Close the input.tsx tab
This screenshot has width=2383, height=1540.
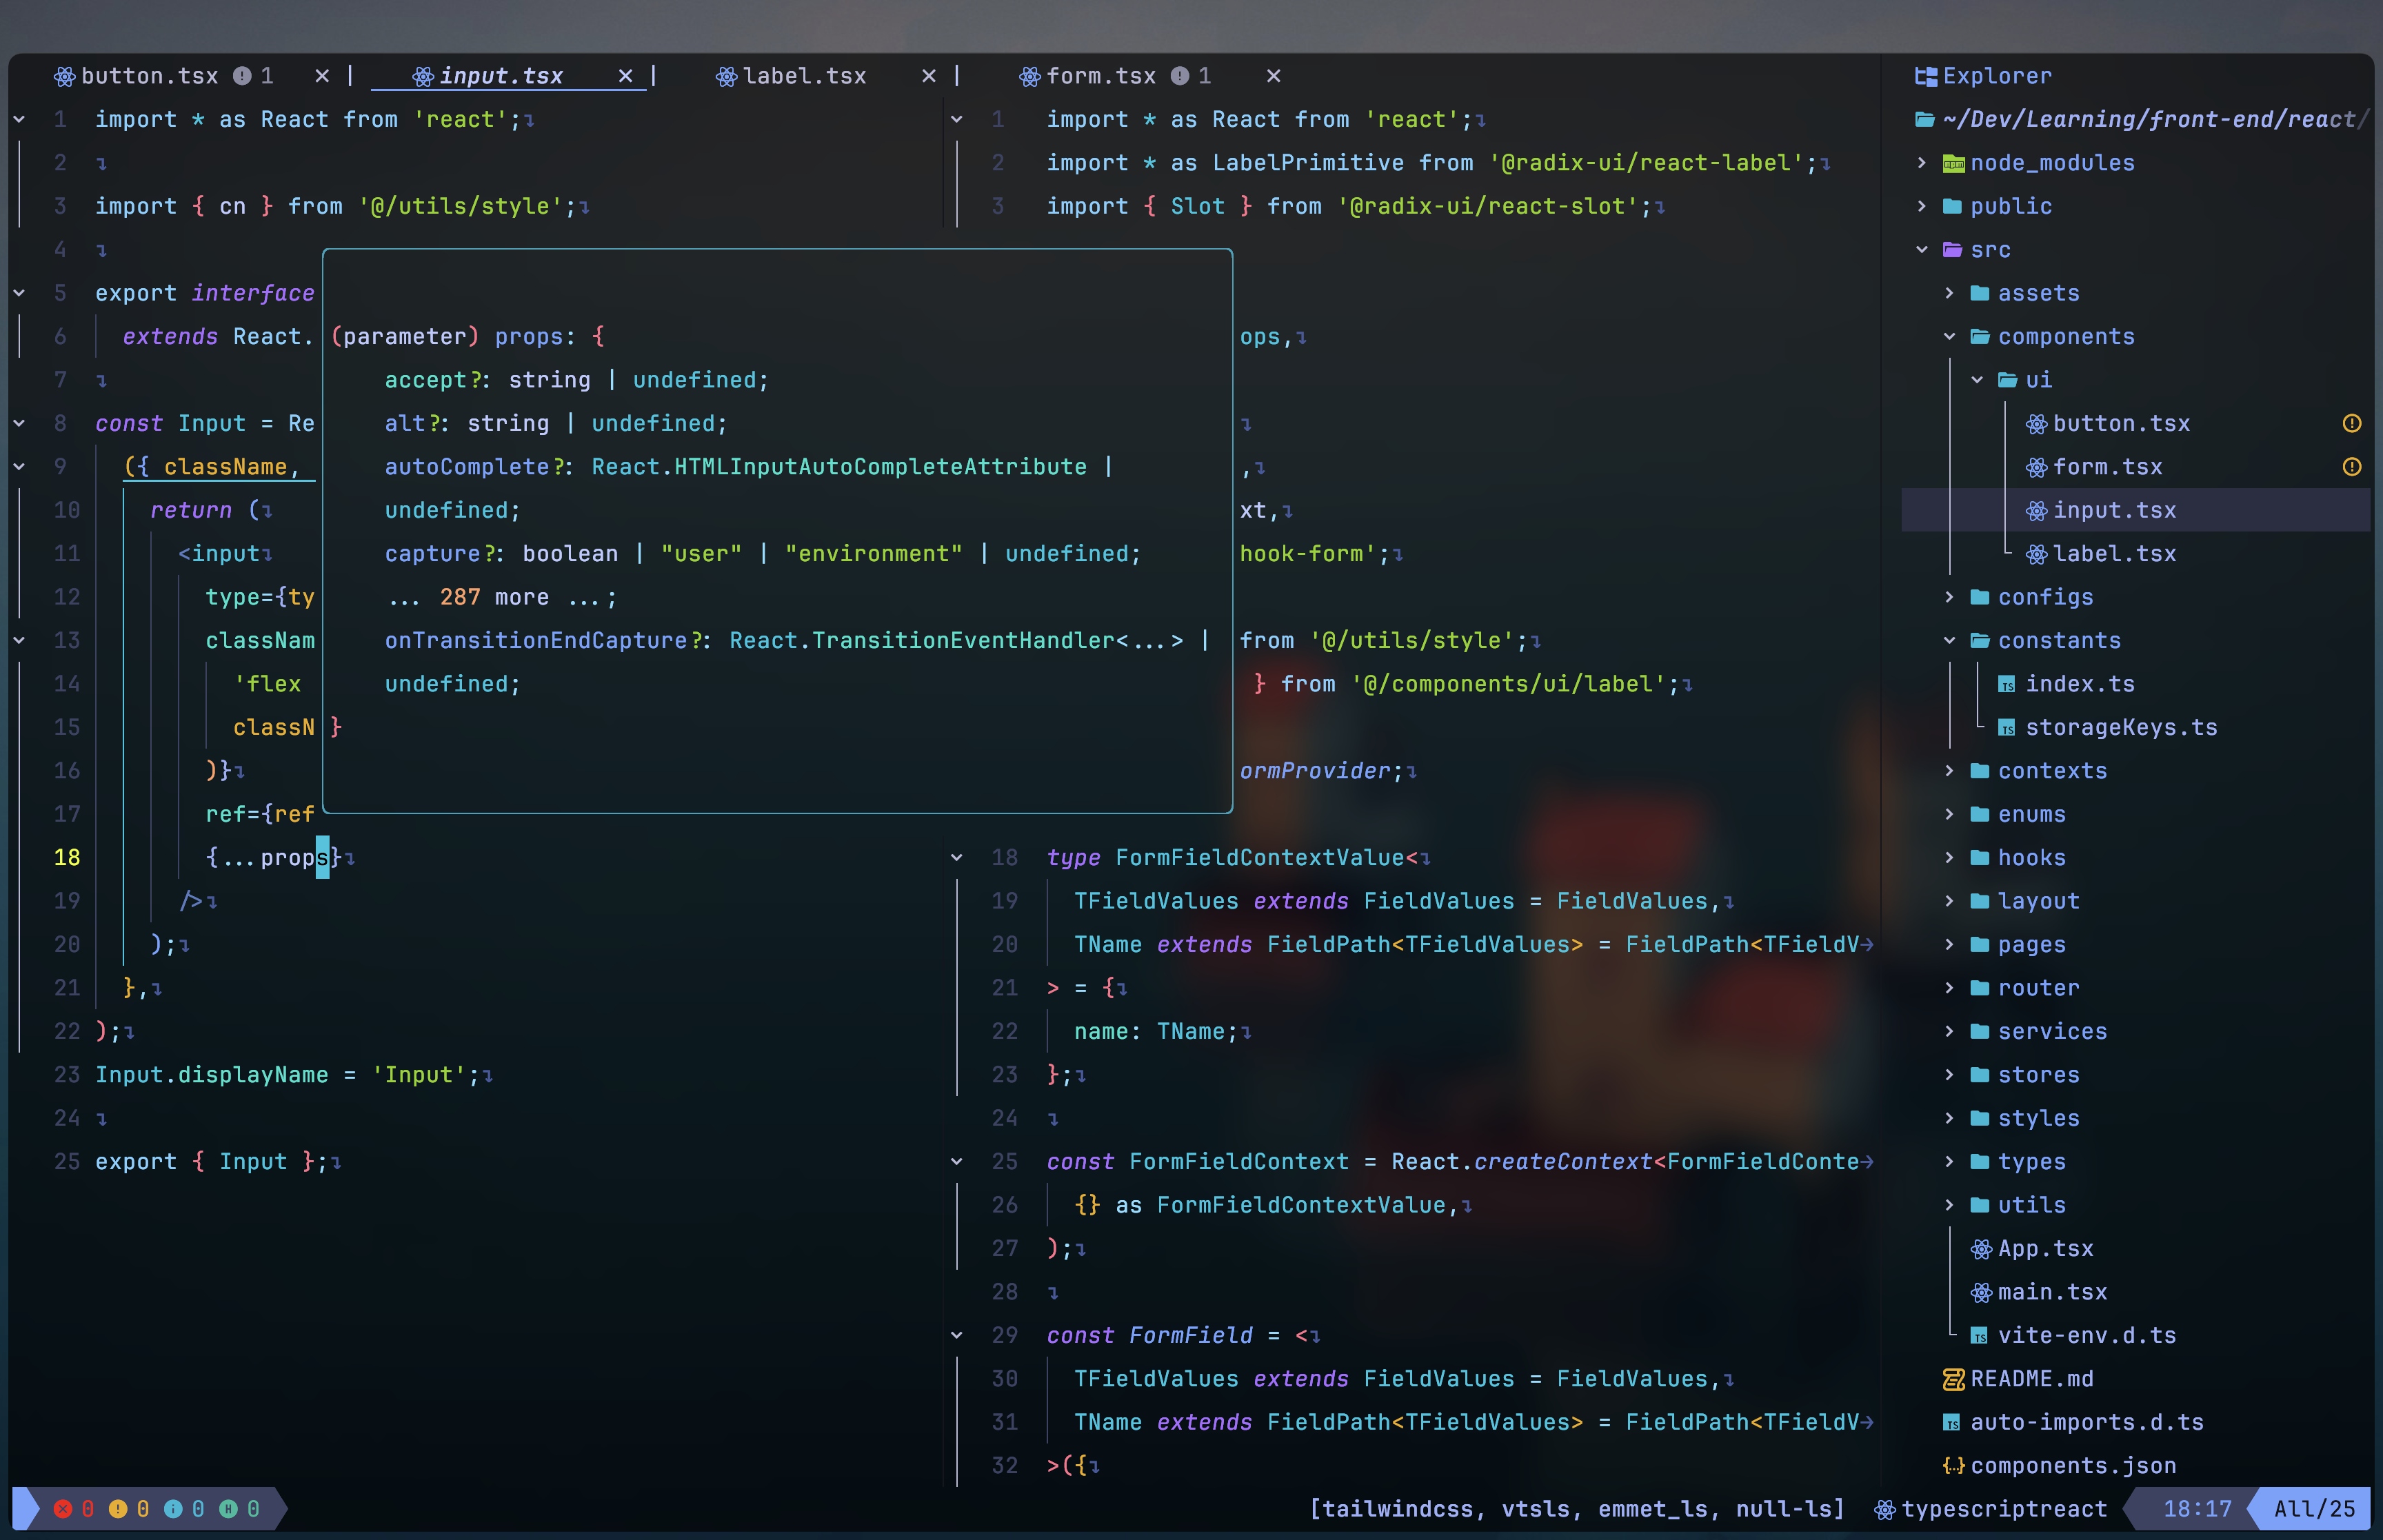625,76
